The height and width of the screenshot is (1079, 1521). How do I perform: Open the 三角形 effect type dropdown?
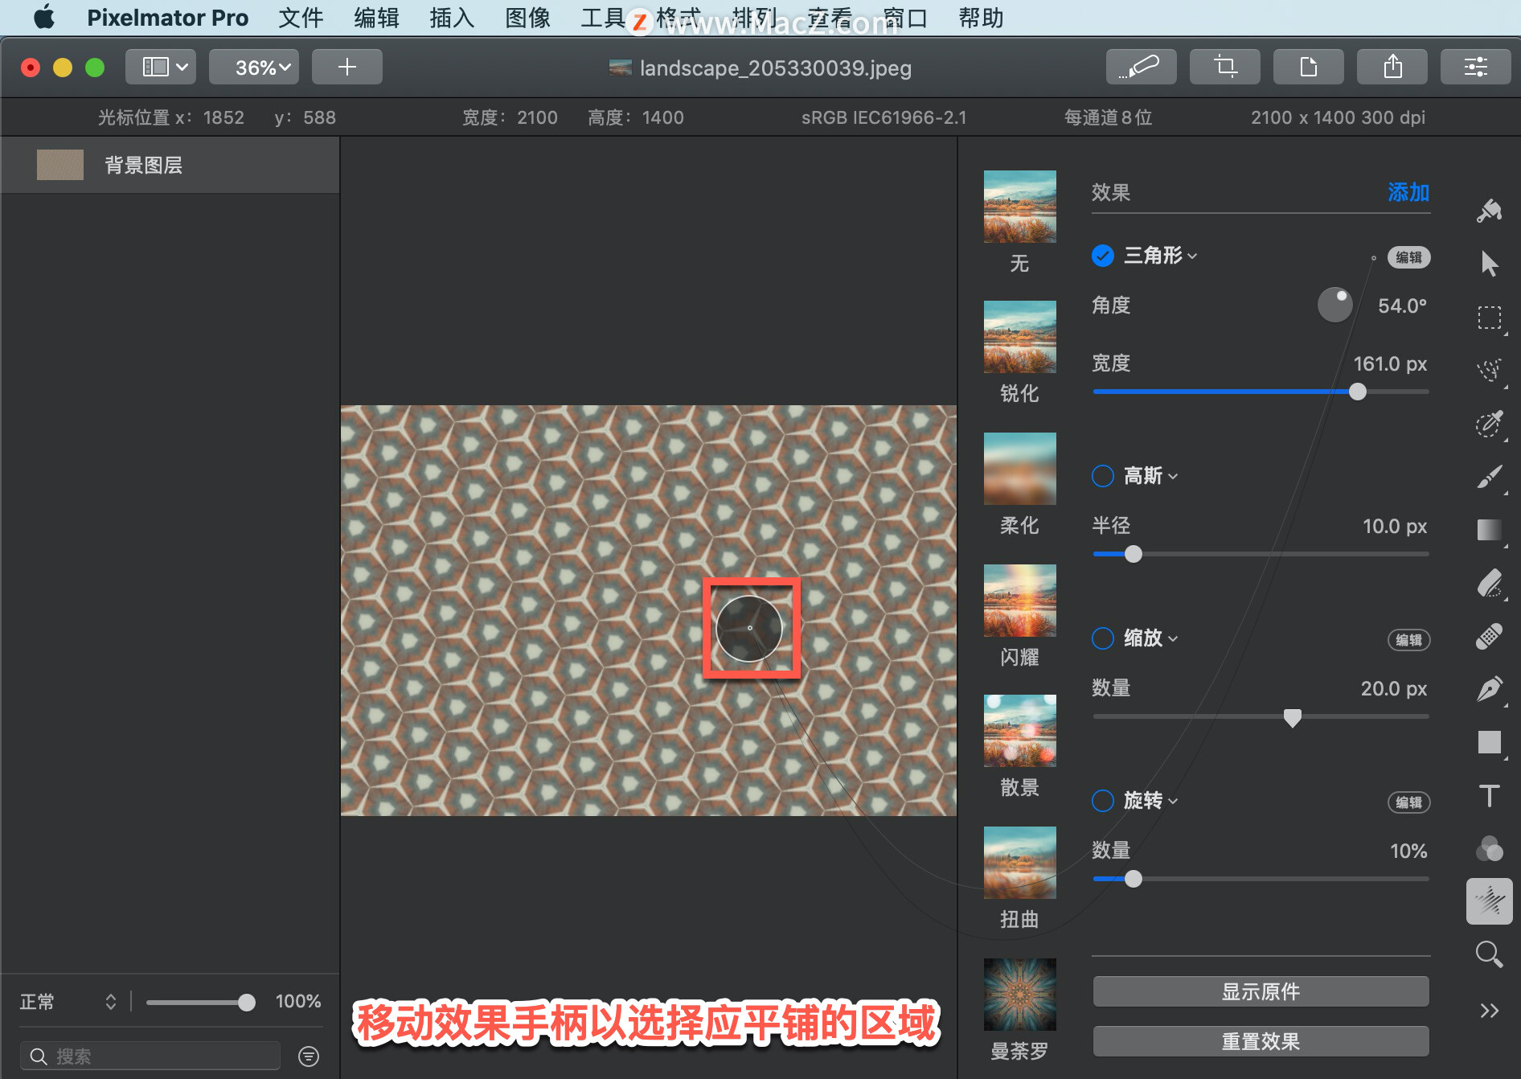point(1160,256)
